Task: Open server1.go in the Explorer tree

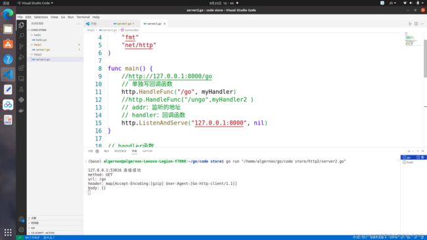Action: (56, 49)
